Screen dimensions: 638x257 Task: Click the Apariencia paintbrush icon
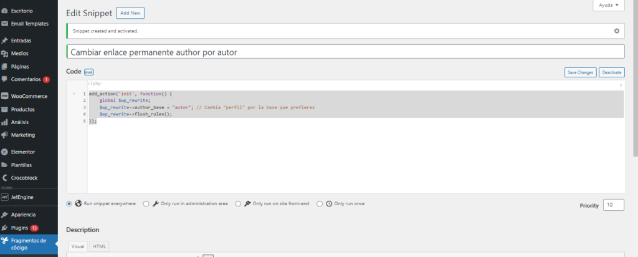coord(4,215)
